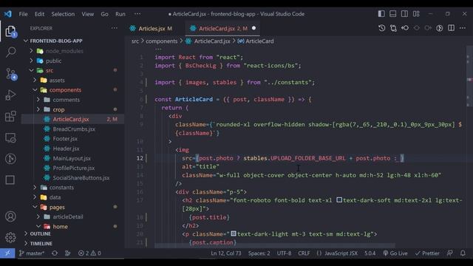Click the editor horizontal scrollbar
The width and height of the screenshot is (473, 266).
tap(274, 245)
